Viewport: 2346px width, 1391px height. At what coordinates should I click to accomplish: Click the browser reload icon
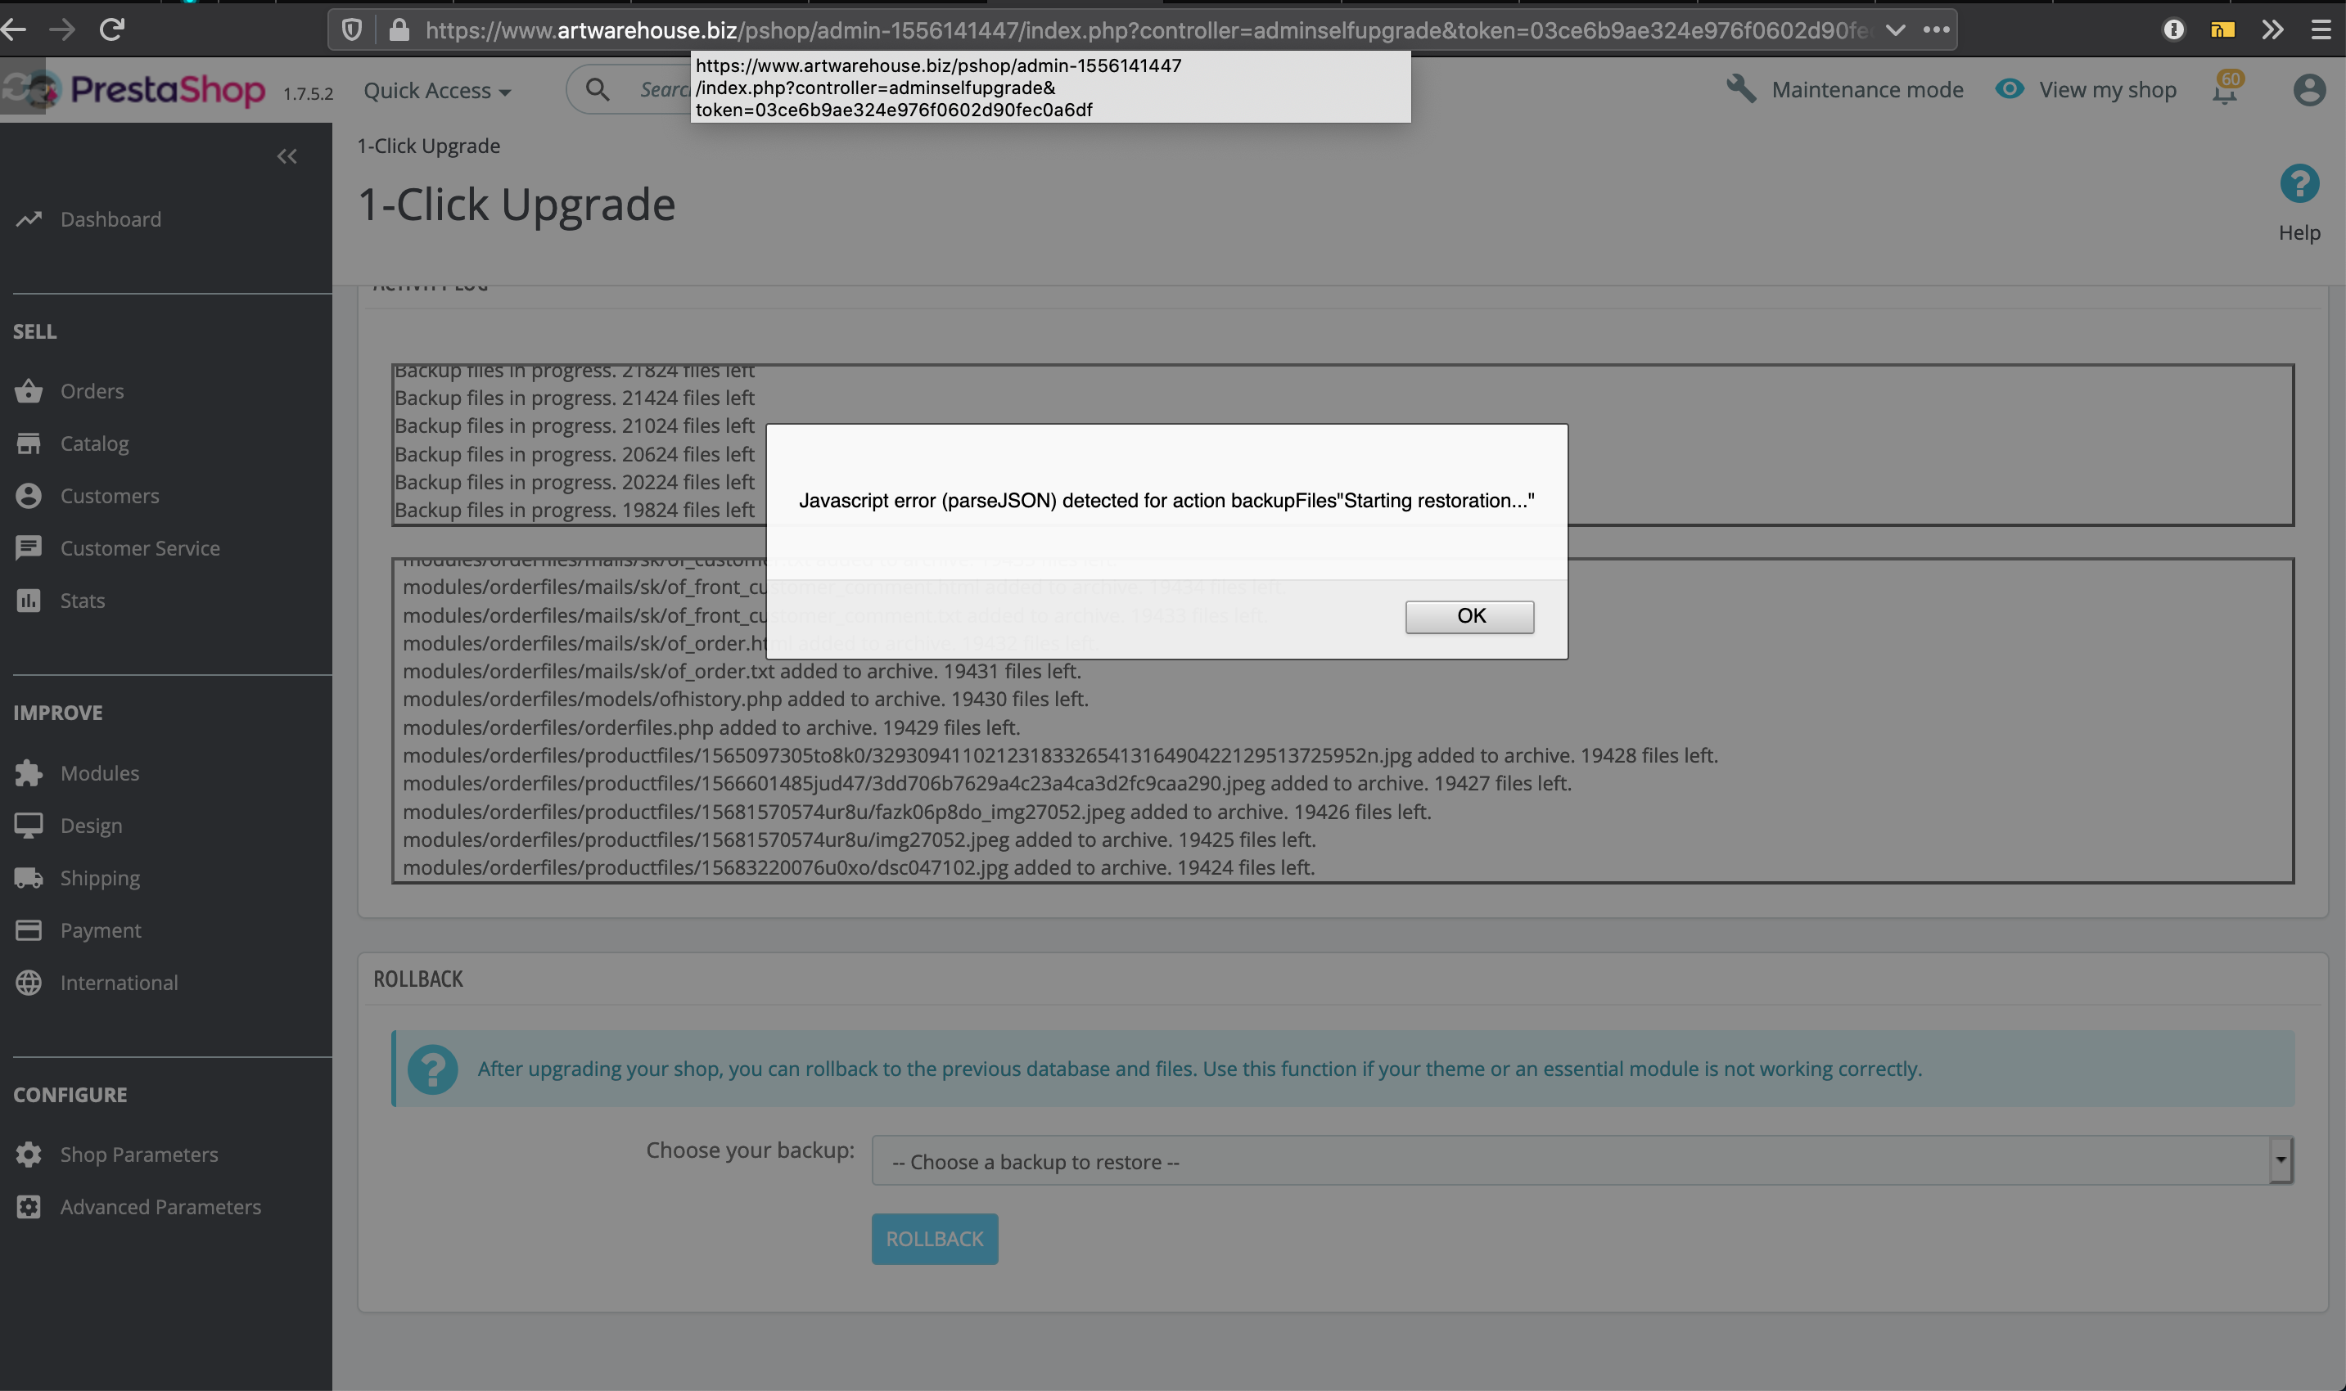(x=111, y=29)
